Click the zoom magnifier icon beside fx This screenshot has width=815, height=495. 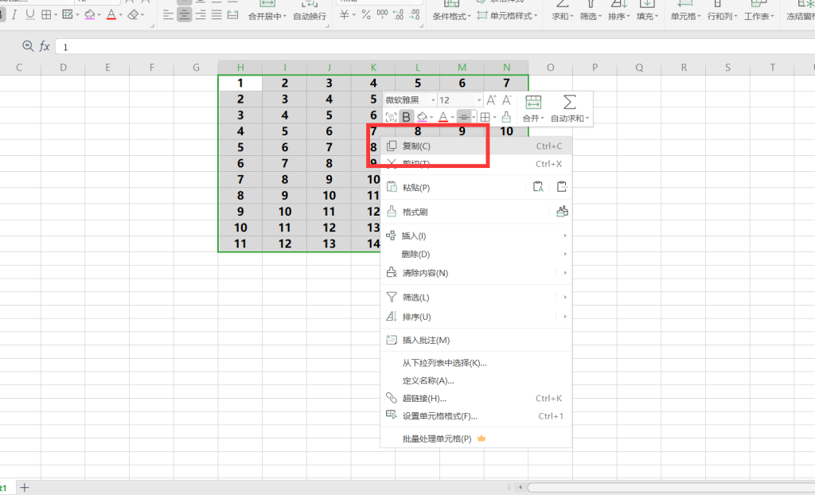click(28, 46)
